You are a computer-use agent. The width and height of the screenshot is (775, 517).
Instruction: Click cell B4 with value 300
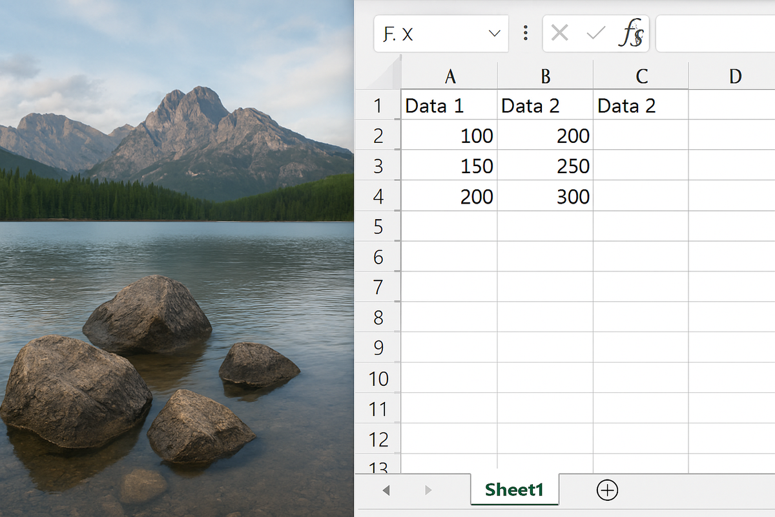[x=545, y=196]
